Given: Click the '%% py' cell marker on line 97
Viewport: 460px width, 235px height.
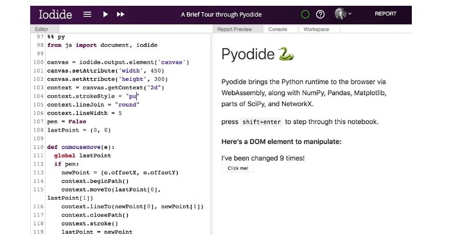Looking at the screenshot, I should point(56,37).
